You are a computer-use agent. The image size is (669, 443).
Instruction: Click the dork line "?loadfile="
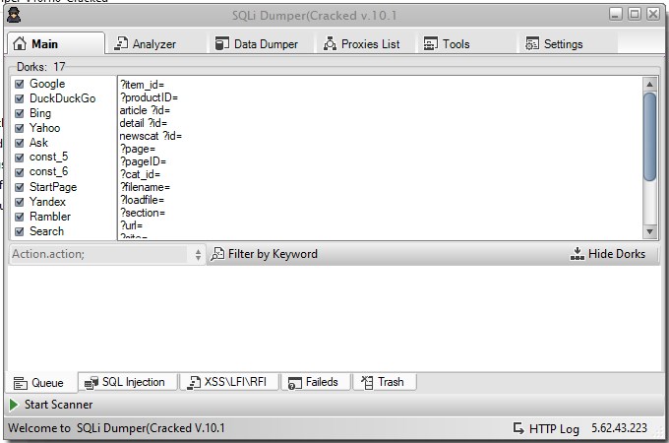pyautogui.click(x=142, y=200)
